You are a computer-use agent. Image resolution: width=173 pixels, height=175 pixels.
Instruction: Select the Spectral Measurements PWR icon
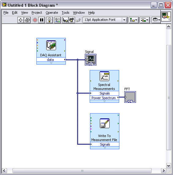pyautogui.click(x=104, y=76)
